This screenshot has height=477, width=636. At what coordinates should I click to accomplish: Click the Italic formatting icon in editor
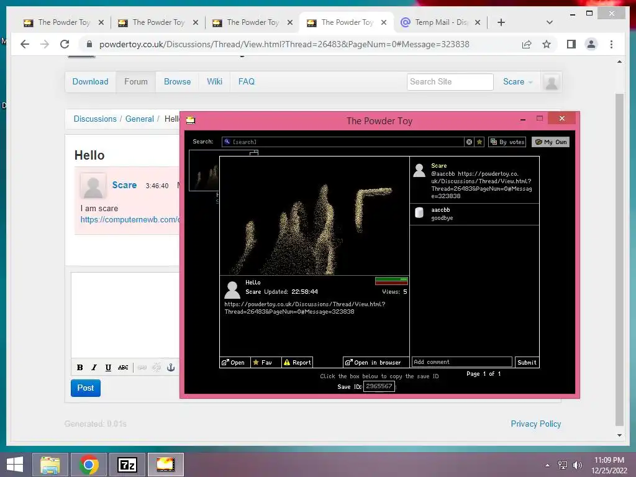pyautogui.click(x=94, y=368)
